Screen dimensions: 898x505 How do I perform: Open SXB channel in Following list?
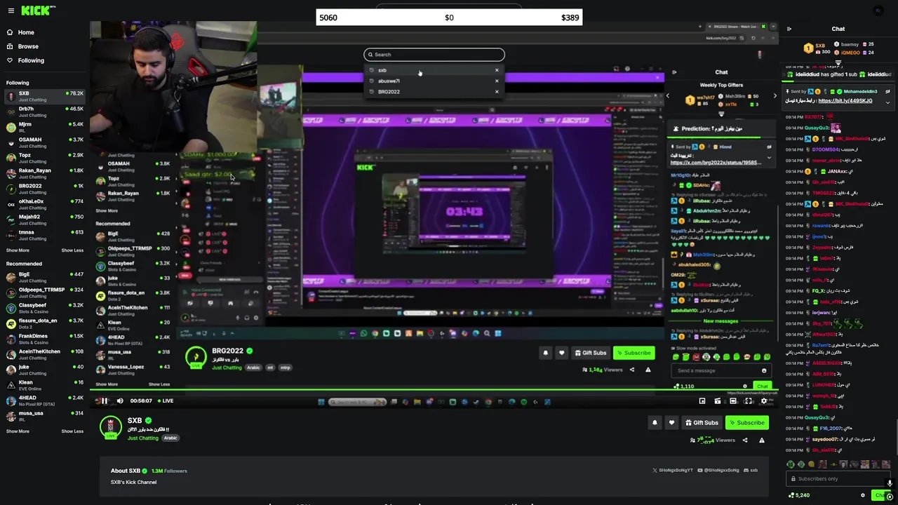44,96
